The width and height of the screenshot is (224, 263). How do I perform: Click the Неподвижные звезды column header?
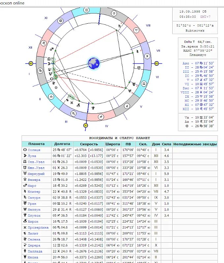(195, 144)
